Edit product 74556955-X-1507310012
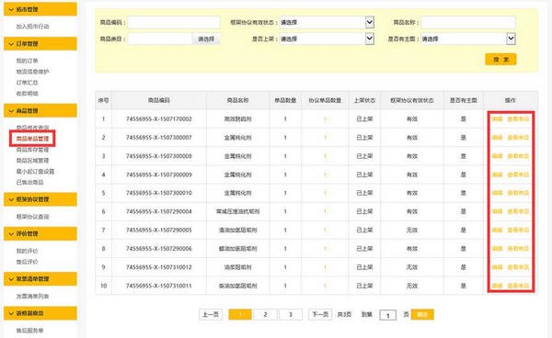 pyautogui.click(x=497, y=267)
